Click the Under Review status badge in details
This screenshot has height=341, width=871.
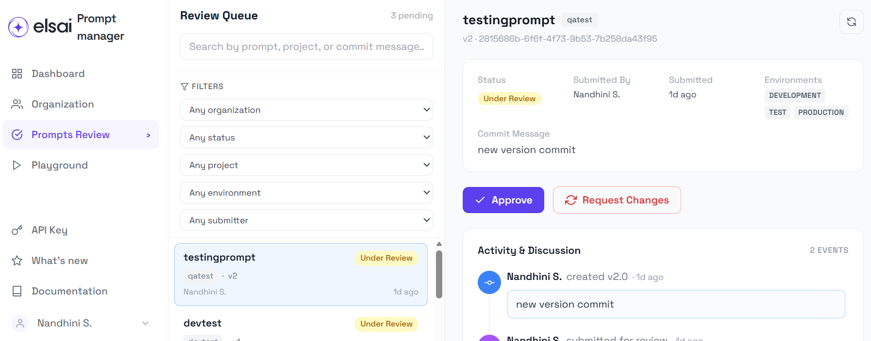point(509,98)
